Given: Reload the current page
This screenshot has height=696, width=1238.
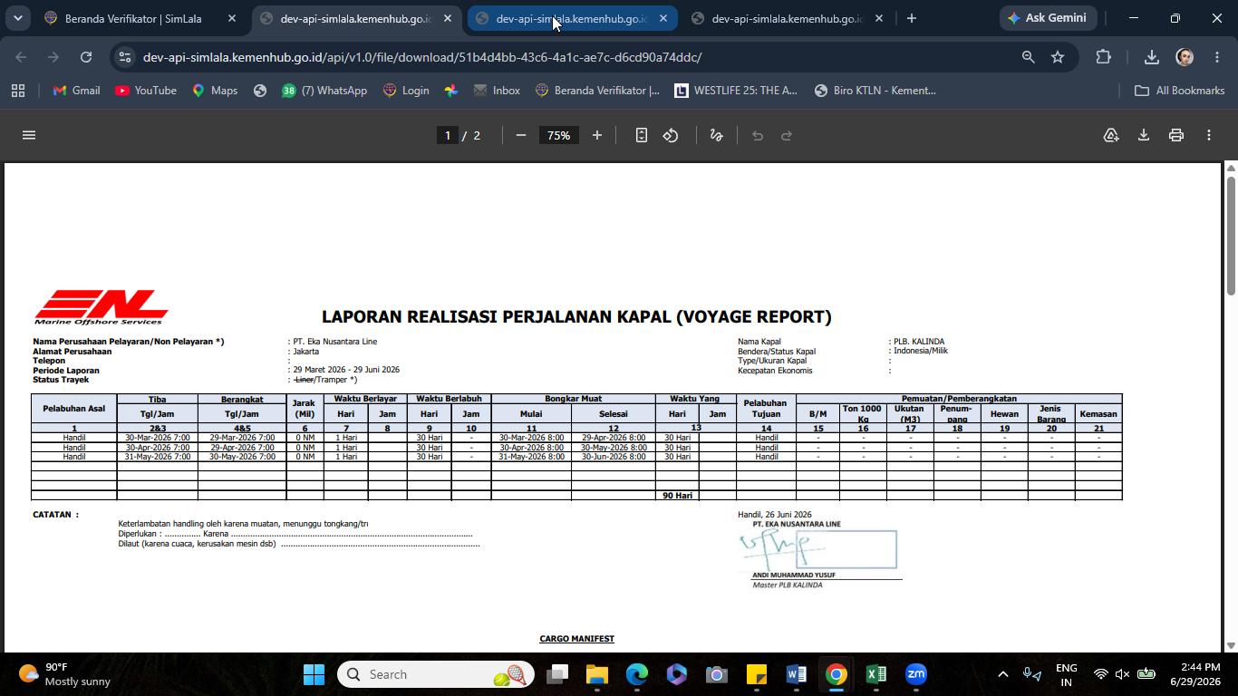Looking at the screenshot, I should coord(86,57).
